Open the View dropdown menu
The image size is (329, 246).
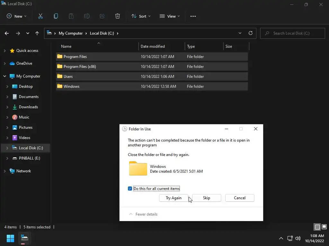pos(170,16)
